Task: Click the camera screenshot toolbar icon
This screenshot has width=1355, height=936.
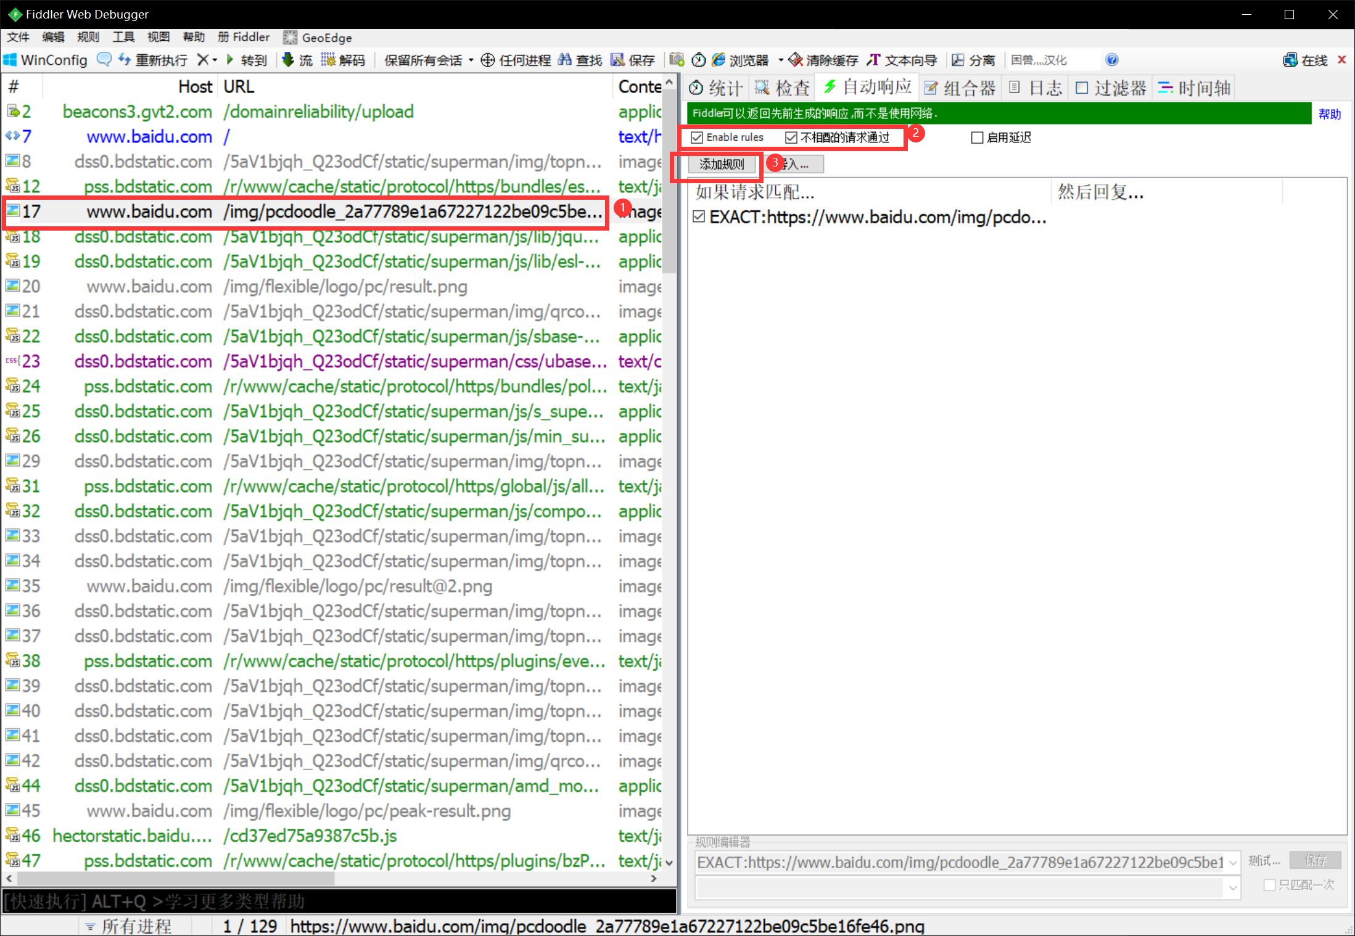Action: pyautogui.click(x=677, y=59)
